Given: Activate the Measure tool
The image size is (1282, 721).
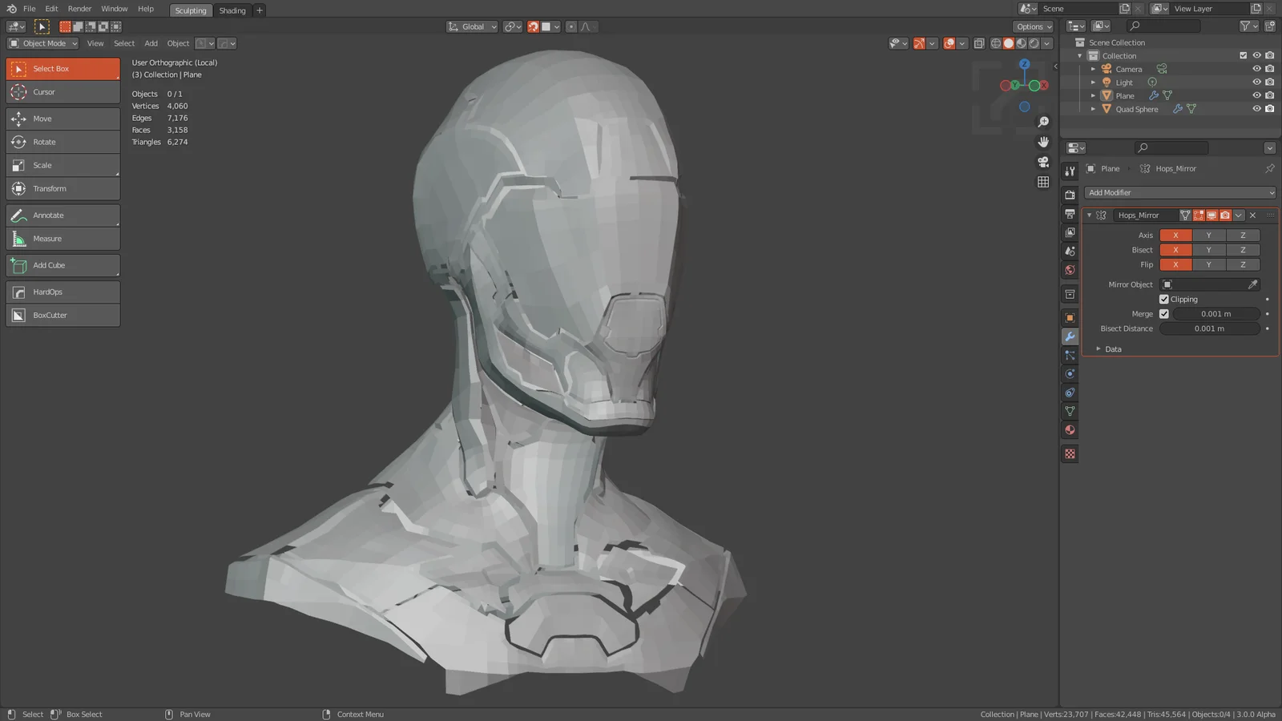Looking at the screenshot, I should [62, 238].
